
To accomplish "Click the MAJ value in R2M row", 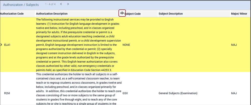I will 234,93.
